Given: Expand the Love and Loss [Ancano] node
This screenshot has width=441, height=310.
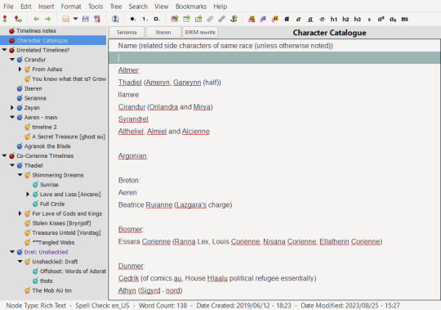Looking at the screenshot, I should coord(28,194).
